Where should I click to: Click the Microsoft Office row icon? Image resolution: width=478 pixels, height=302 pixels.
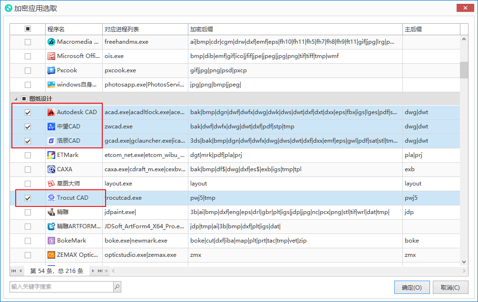tap(51, 56)
